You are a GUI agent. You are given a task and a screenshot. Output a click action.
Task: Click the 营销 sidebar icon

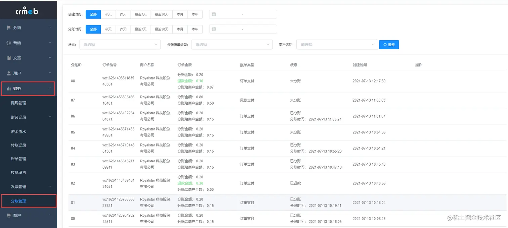[x=9, y=43]
